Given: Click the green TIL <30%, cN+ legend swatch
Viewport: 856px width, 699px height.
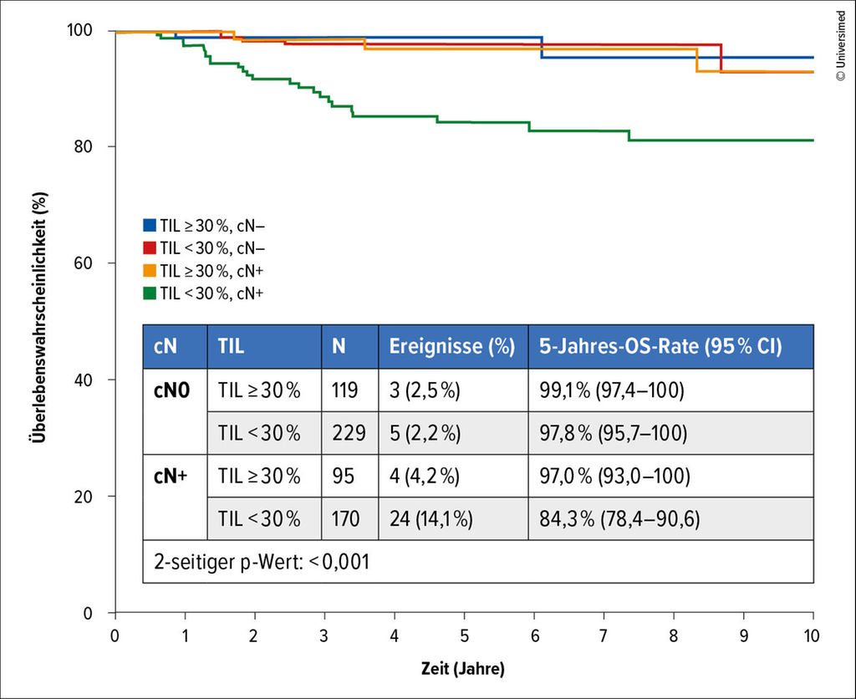Looking at the screenshot, I should point(150,291).
